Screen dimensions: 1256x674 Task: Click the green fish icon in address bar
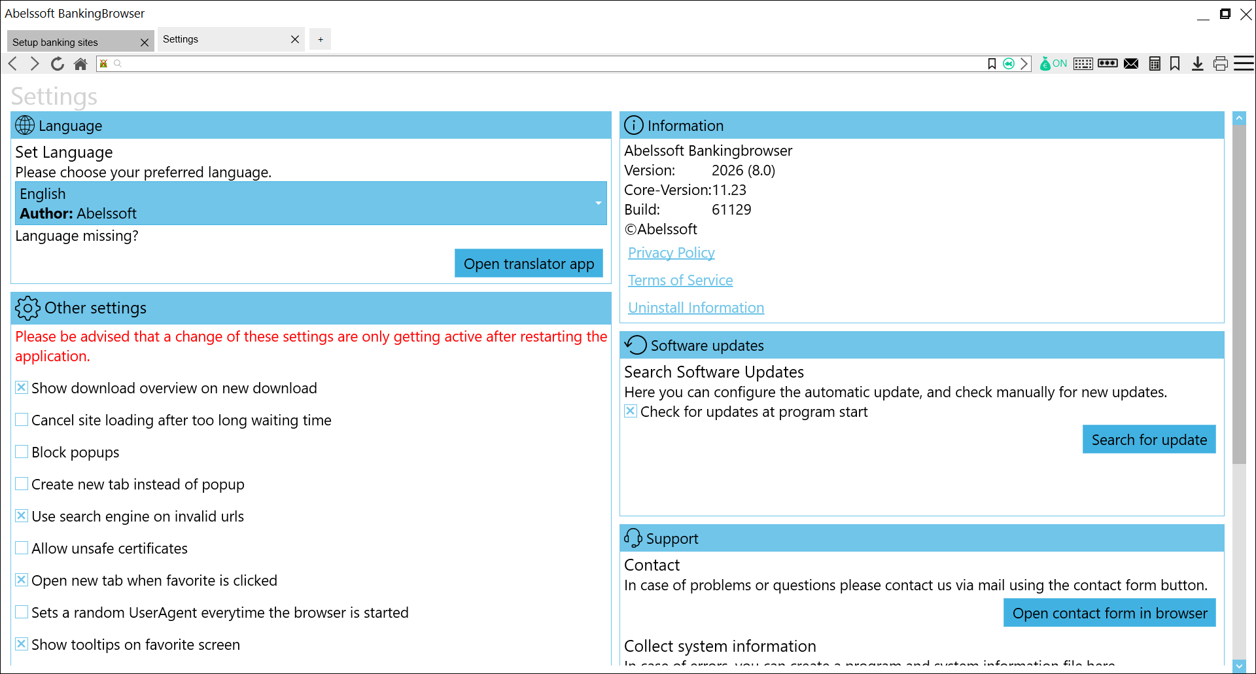click(x=1009, y=63)
